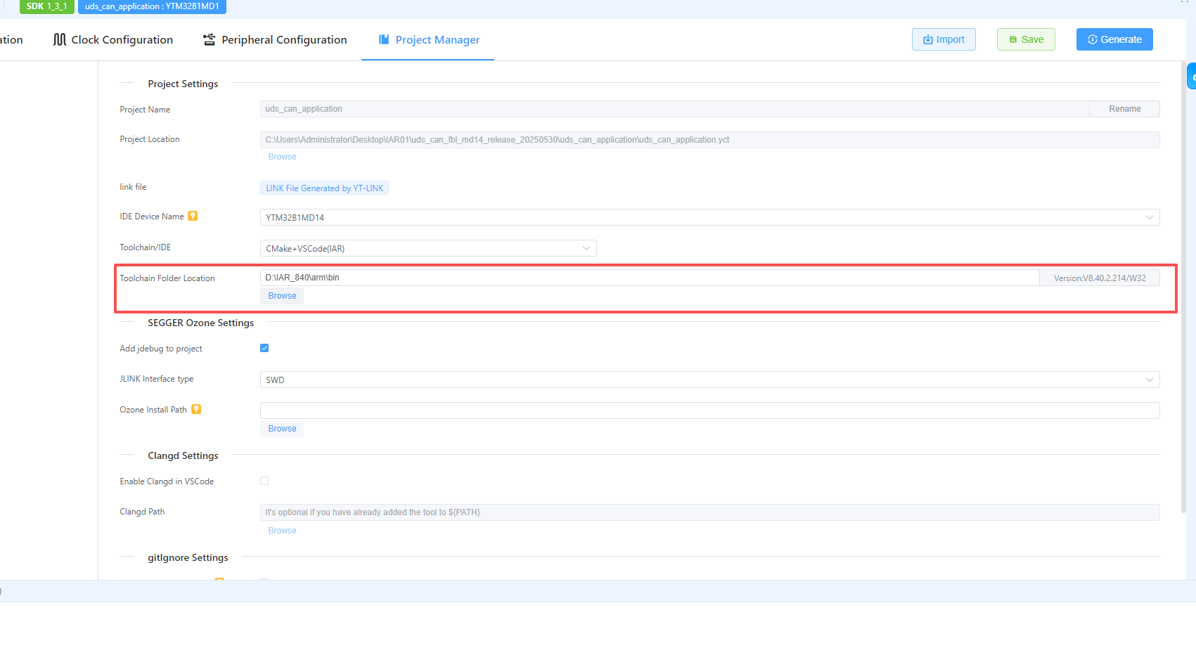
Task: Click the Generate button
Action: pyautogui.click(x=1114, y=39)
